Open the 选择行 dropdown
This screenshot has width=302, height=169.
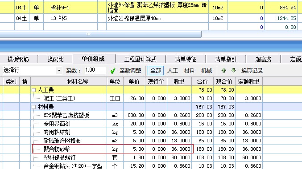click(59, 70)
